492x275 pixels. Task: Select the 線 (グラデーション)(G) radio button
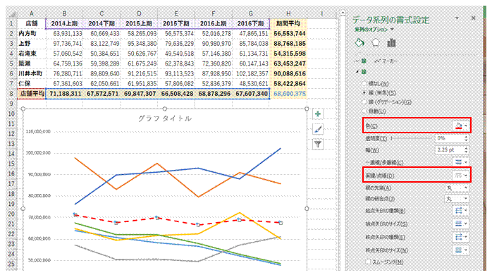364,102
